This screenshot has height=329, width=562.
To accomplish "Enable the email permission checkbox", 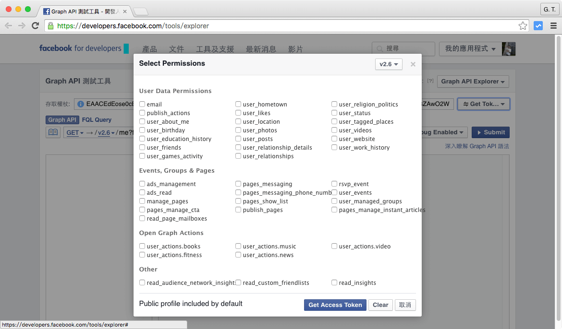I will tap(142, 104).
